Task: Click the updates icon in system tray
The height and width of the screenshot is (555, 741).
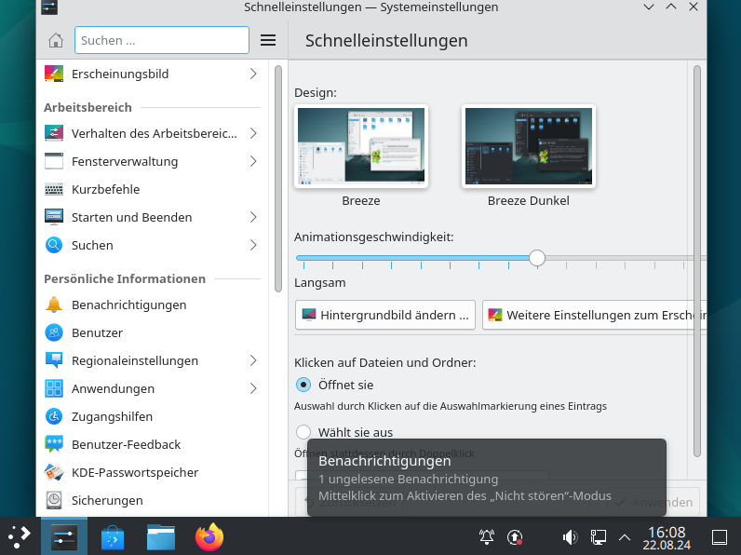Action: point(515,537)
